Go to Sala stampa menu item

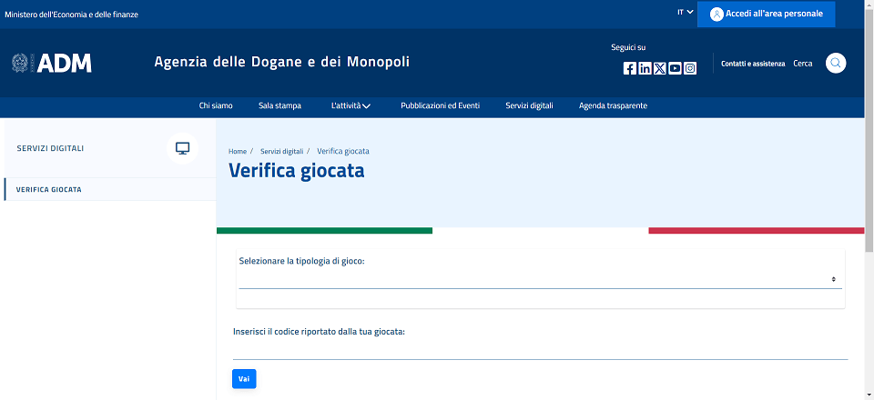pyautogui.click(x=279, y=105)
